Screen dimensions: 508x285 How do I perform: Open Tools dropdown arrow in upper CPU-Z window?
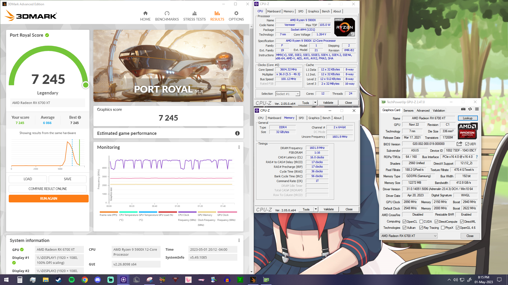[x=315, y=103]
